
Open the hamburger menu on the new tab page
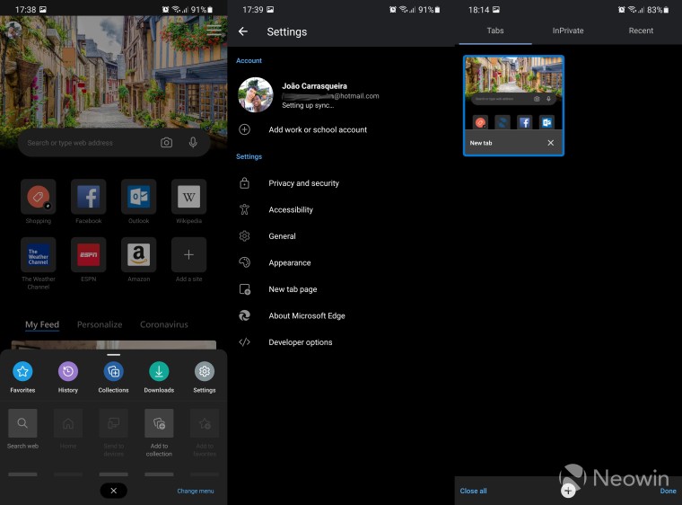coord(214,30)
